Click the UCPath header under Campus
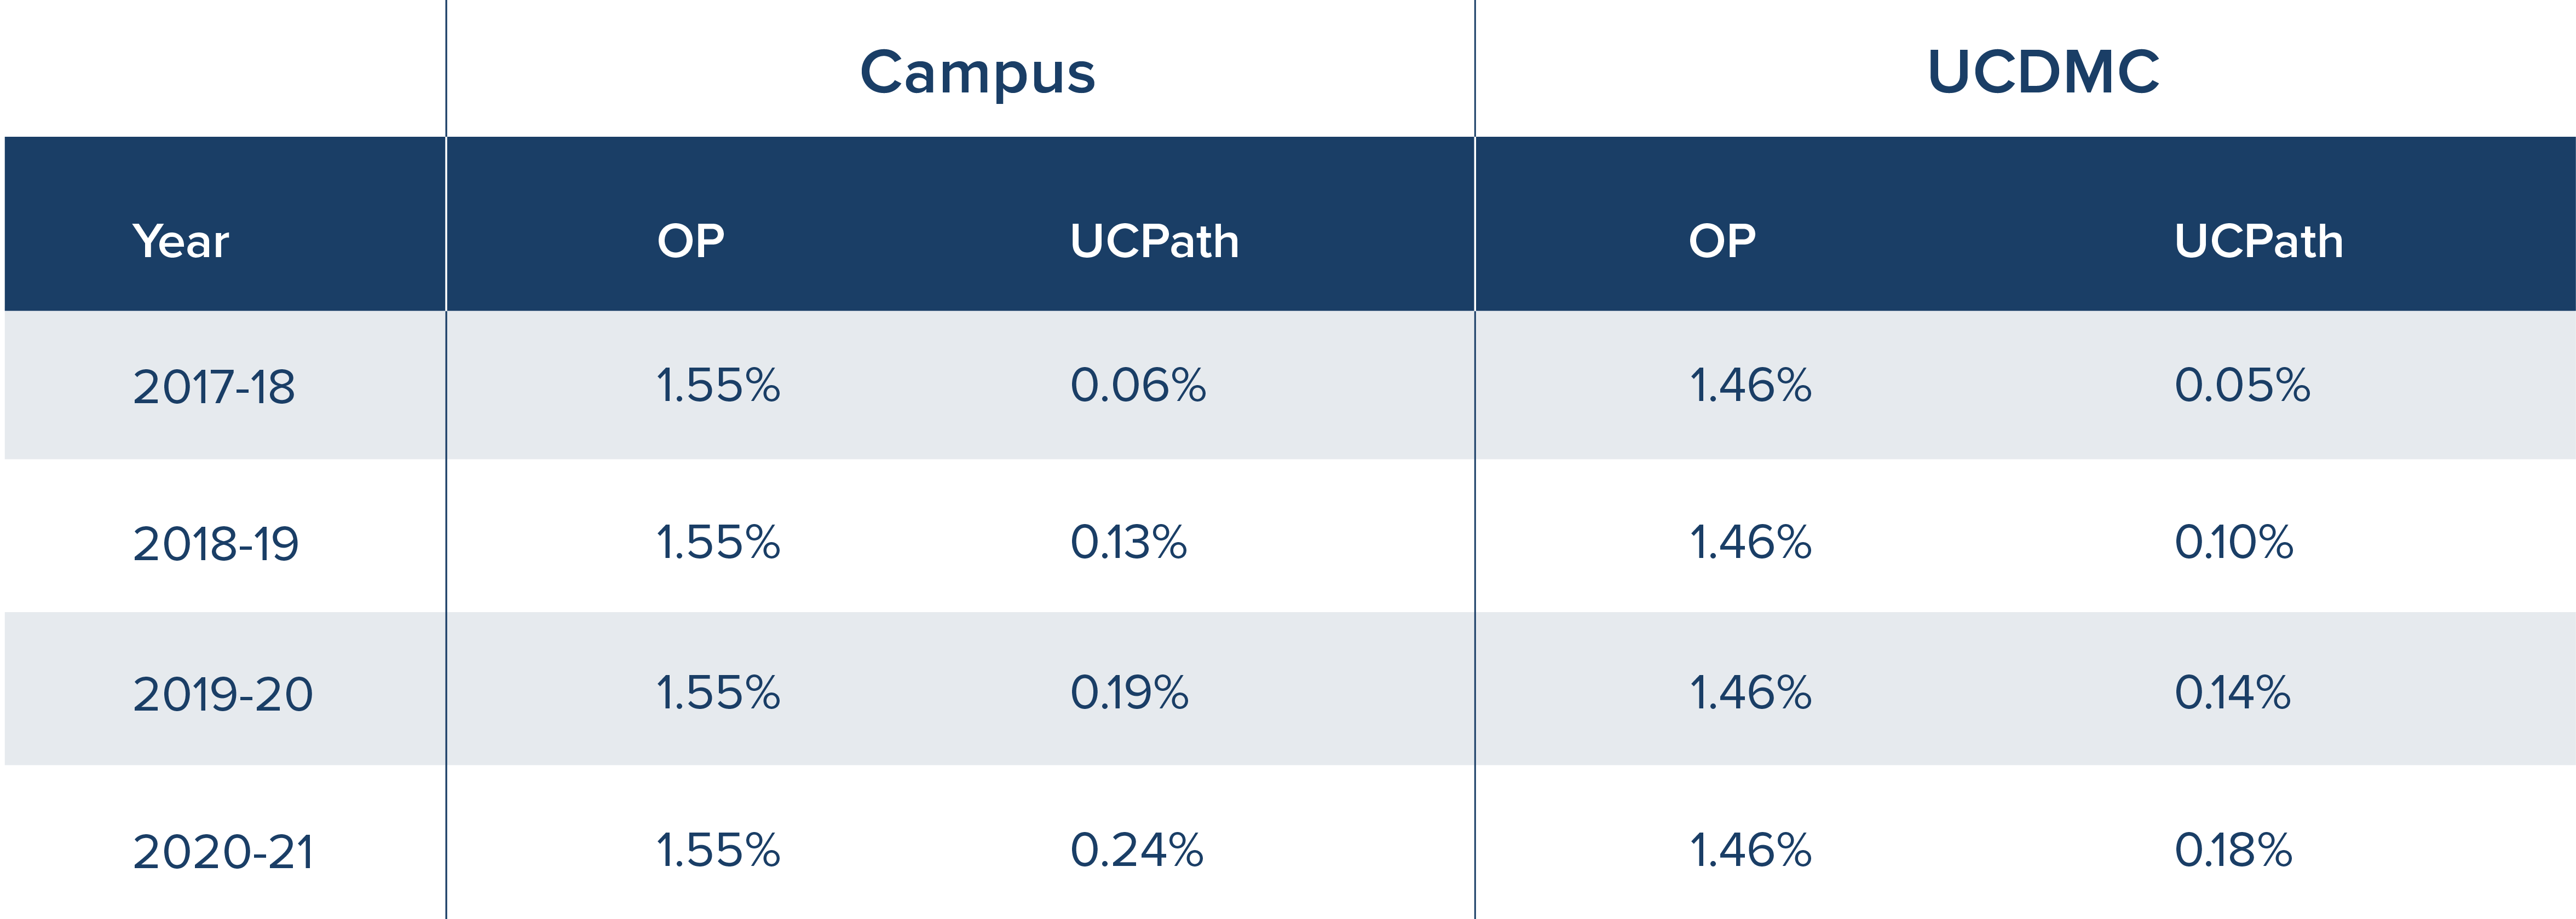This screenshot has height=919, width=2576. pos(1154,242)
